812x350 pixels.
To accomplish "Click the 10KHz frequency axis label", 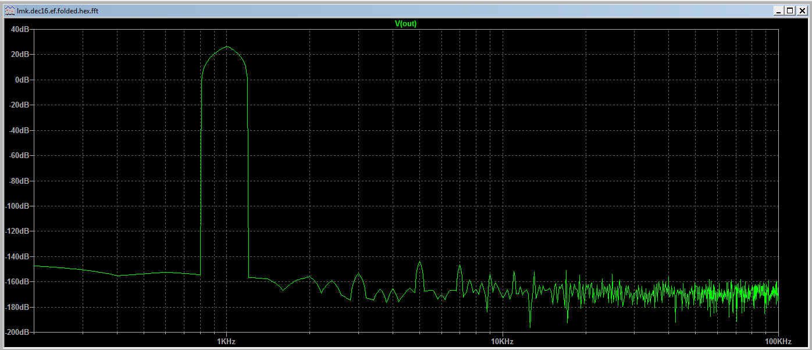I will pos(502,341).
